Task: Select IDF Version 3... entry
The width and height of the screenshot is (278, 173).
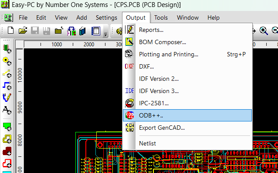Action: pos(187,91)
